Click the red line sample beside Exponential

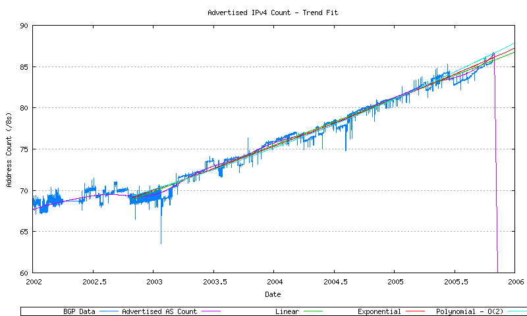(414, 311)
